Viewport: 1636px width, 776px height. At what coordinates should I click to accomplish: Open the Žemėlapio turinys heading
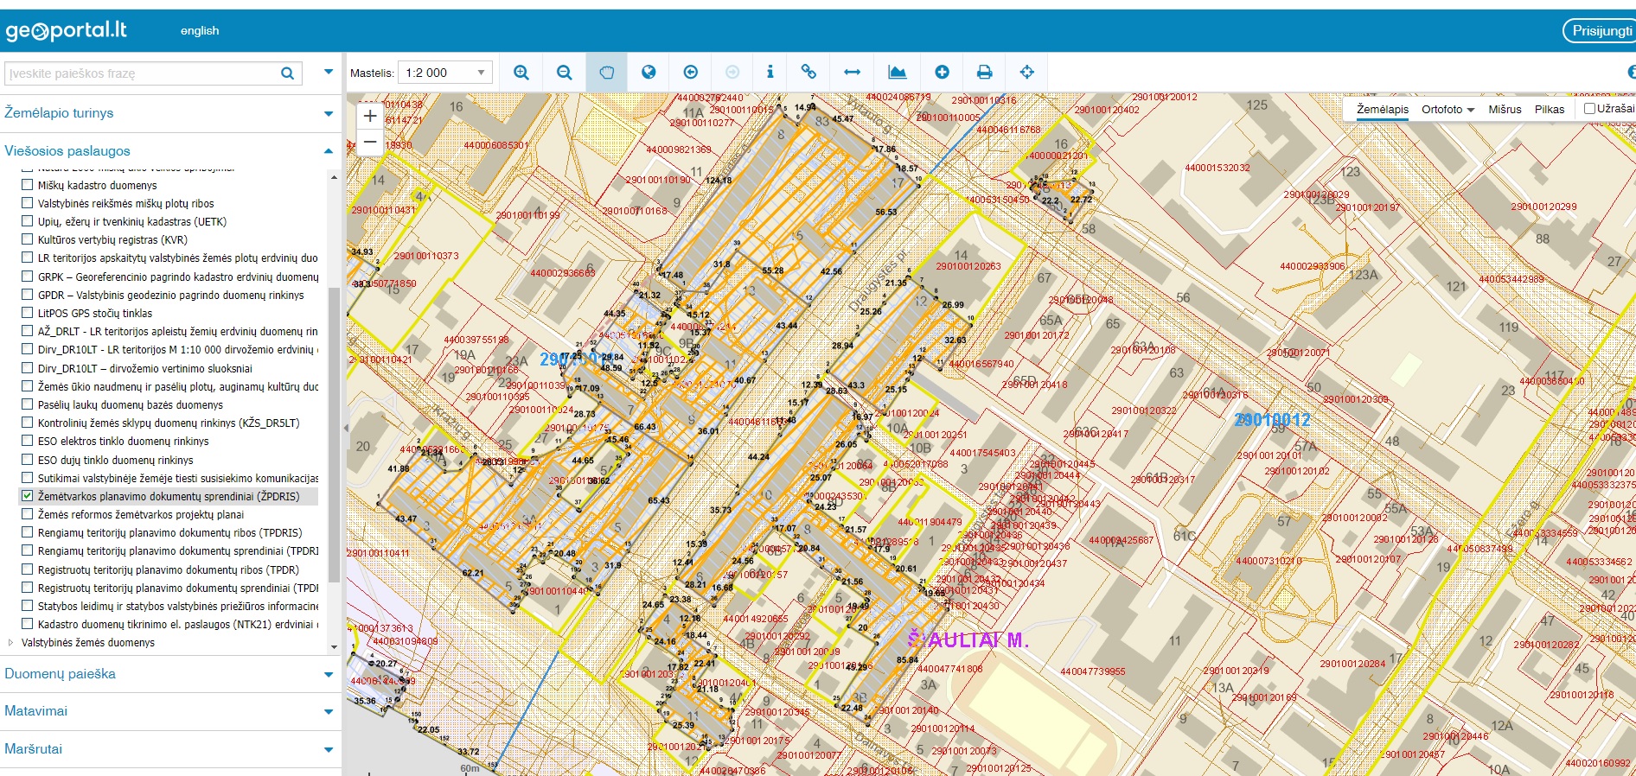(59, 113)
